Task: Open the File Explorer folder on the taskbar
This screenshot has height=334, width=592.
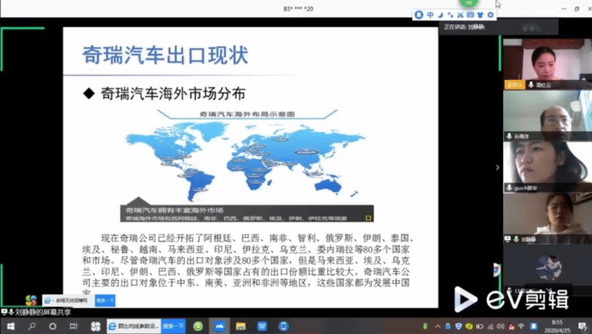Action: point(240,326)
